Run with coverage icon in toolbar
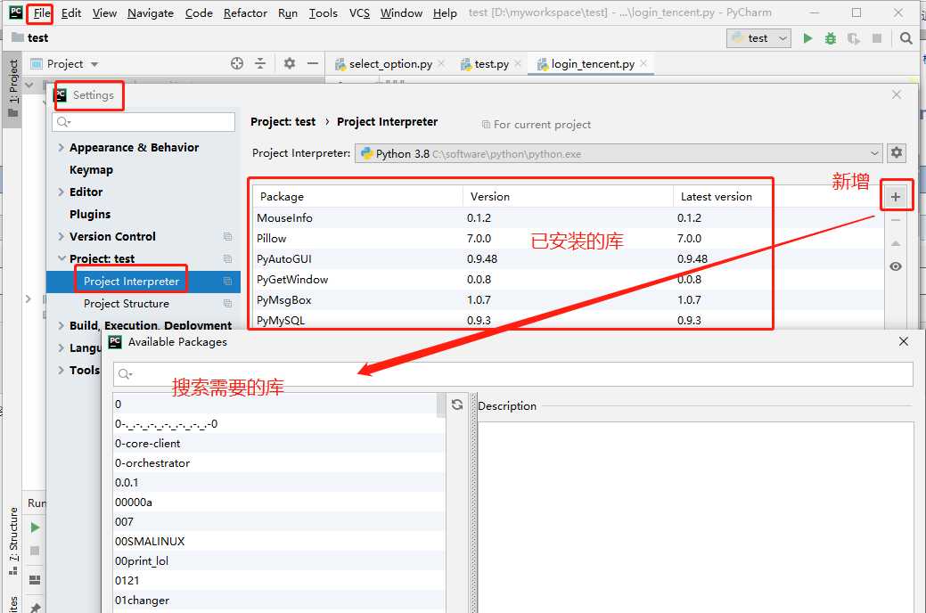This screenshot has width=926, height=613. [x=853, y=38]
